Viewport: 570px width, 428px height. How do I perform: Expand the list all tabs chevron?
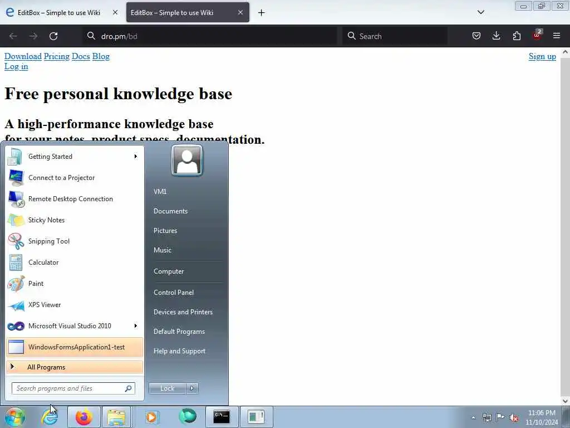[x=480, y=12]
